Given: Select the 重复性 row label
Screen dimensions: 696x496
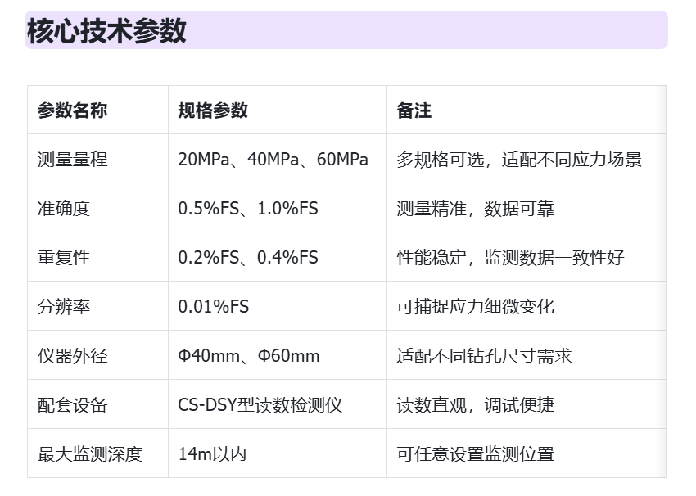Looking at the screenshot, I should point(64,258).
